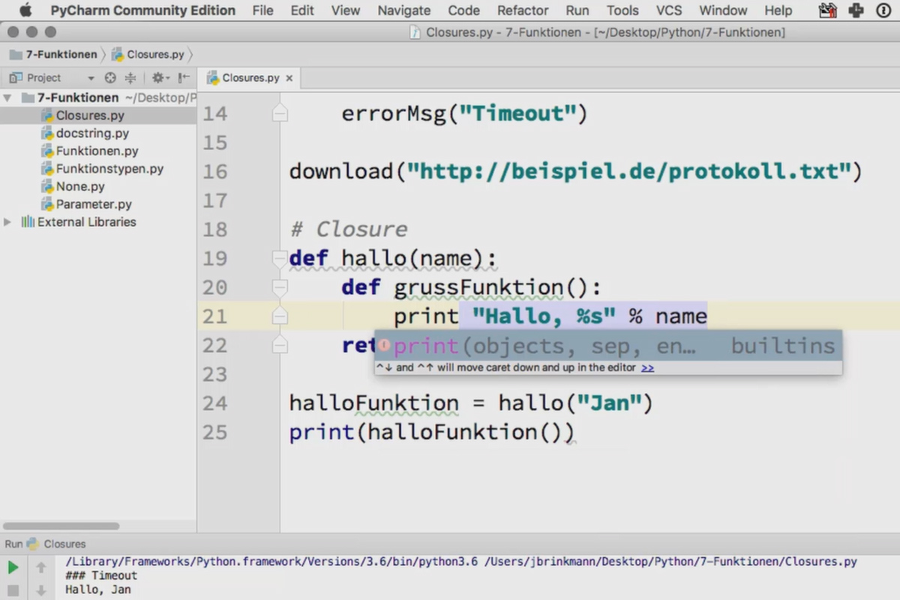Click the Closures.py file icon in breadcrumb

[118, 55]
